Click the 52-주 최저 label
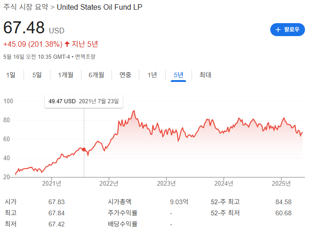This screenshot has height=231, width=311. tap(225, 213)
